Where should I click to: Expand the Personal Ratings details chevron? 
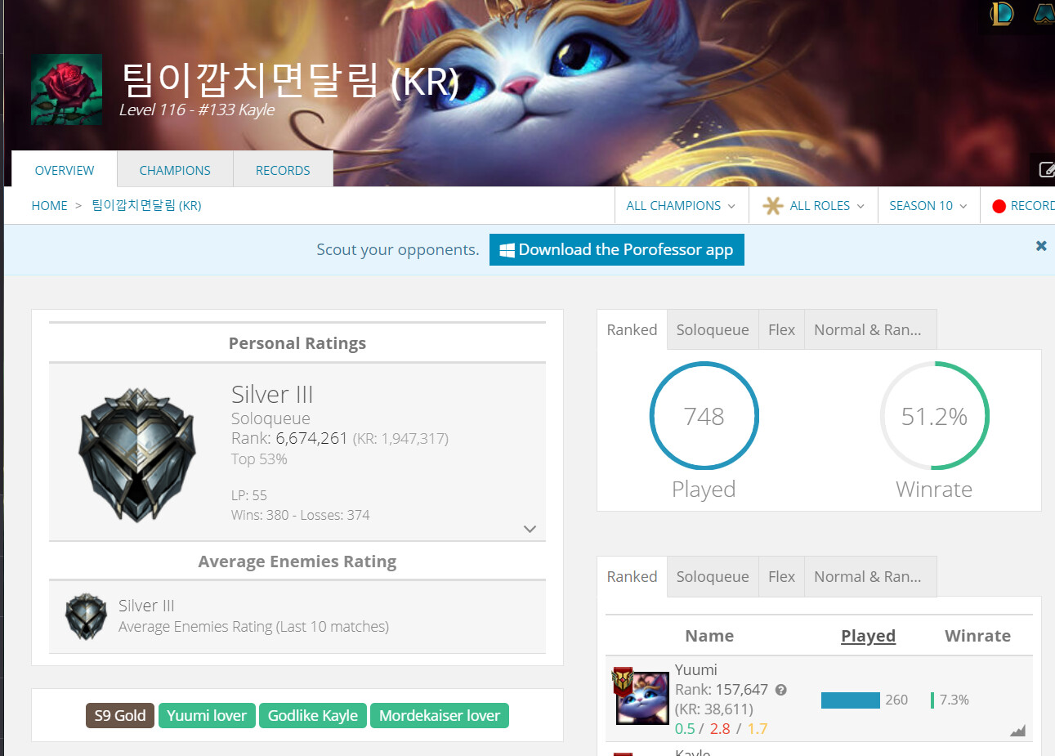coord(530,529)
